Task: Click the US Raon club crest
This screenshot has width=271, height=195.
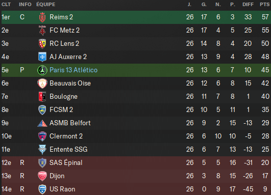Action: [42, 189]
